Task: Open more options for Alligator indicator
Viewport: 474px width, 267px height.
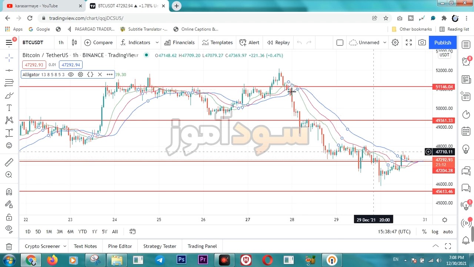Action: pyautogui.click(x=110, y=75)
